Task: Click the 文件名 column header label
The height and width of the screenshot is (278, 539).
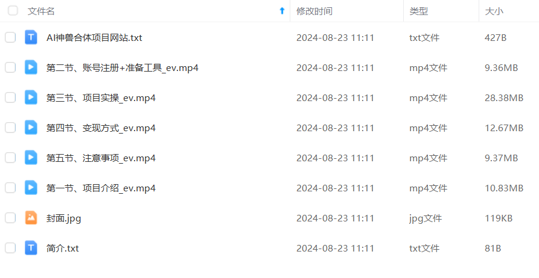Action: 41,11
